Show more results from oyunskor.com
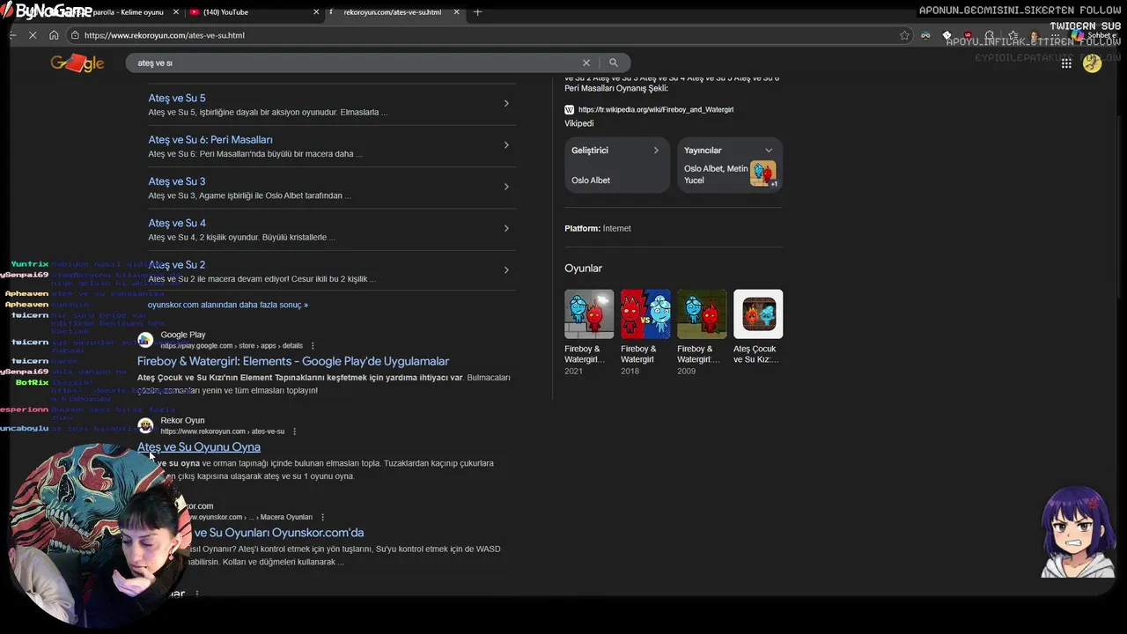This screenshot has width=1127, height=634. [228, 305]
